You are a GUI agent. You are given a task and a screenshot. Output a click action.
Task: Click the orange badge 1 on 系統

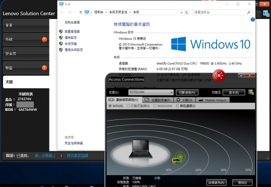point(44,40)
